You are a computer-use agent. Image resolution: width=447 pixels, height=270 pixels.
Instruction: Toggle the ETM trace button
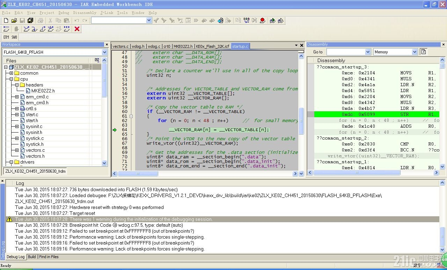click(6, 37)
